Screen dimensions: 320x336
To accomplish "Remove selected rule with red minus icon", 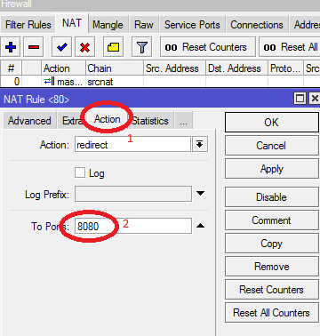I will coord(34,47).
